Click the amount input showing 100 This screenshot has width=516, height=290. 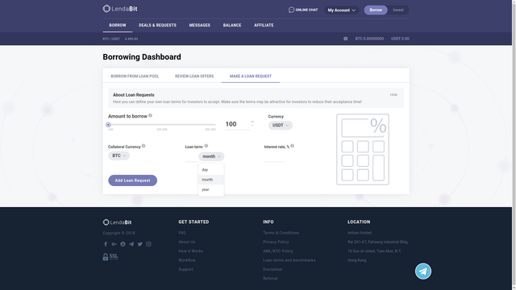point(237,124)
